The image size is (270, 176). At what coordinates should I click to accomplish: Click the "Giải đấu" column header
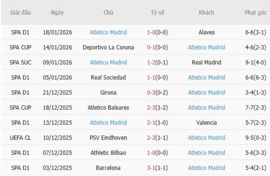[21, 12]
